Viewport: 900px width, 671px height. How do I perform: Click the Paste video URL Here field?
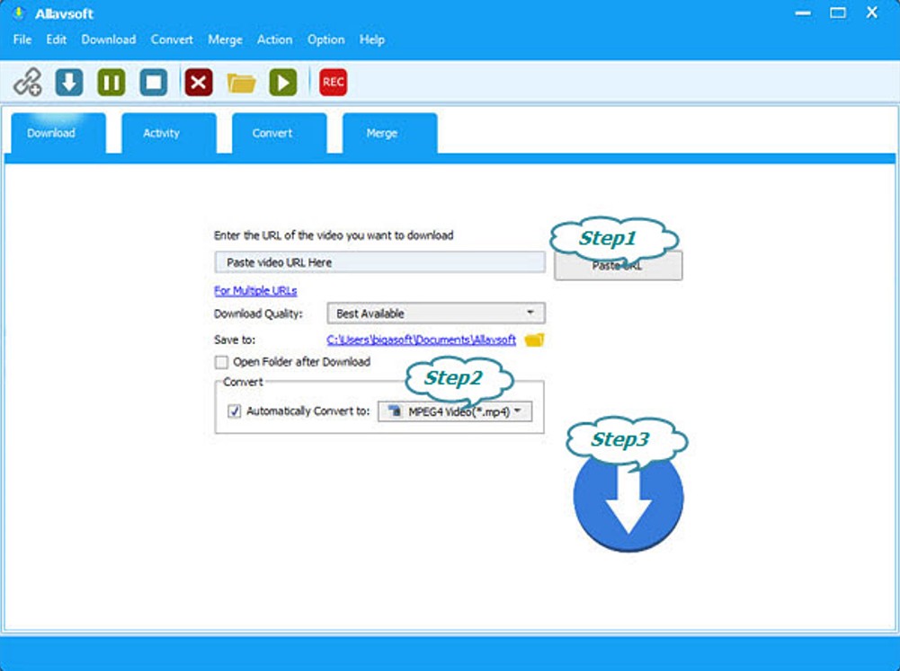click(379, 262)
